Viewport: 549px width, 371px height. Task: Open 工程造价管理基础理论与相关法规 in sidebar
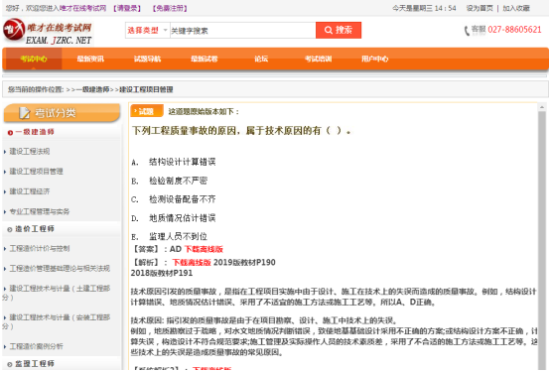pos(60,269)
